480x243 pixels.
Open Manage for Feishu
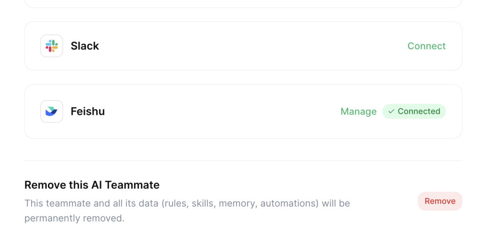click(358, 112)
